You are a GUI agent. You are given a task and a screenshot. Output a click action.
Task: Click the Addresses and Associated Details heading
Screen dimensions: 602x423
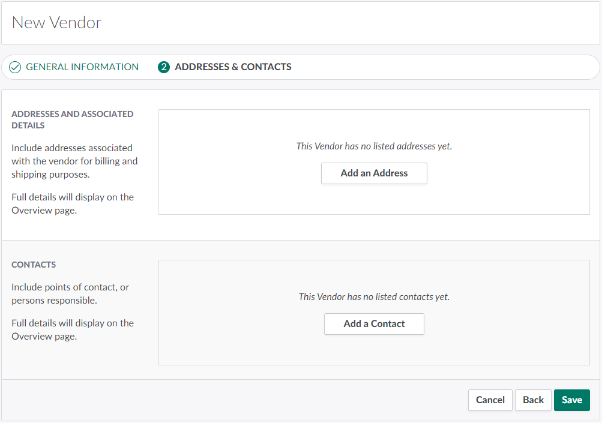pos(72,119)
